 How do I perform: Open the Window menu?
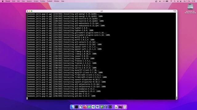(57, 1)
